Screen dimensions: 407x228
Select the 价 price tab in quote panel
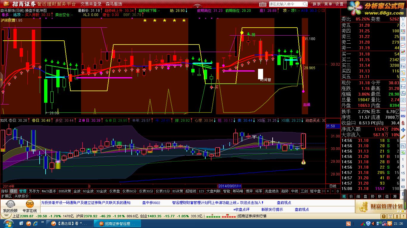pos(352,196)
